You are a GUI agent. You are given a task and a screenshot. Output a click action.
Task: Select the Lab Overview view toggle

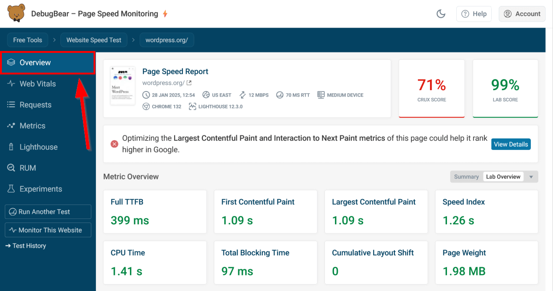[x=503, y=177]
